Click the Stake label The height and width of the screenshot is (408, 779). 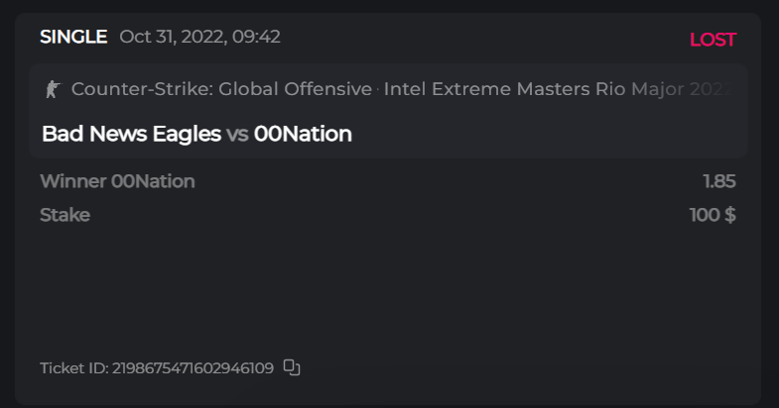pos(65,215)
